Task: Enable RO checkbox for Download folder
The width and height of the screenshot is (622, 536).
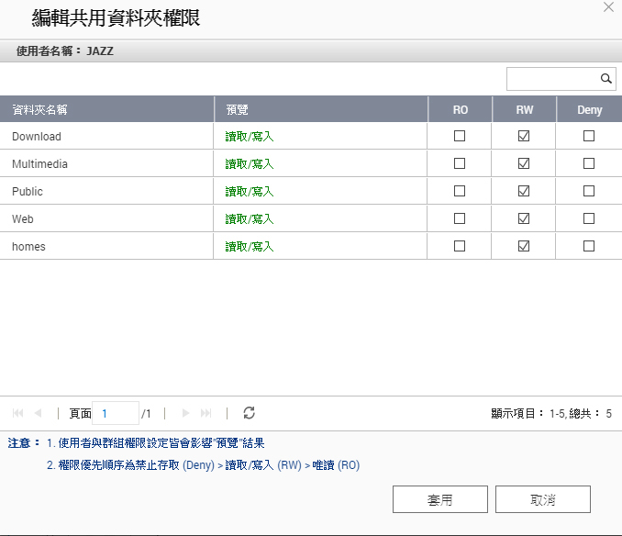Action: point(460,136)
